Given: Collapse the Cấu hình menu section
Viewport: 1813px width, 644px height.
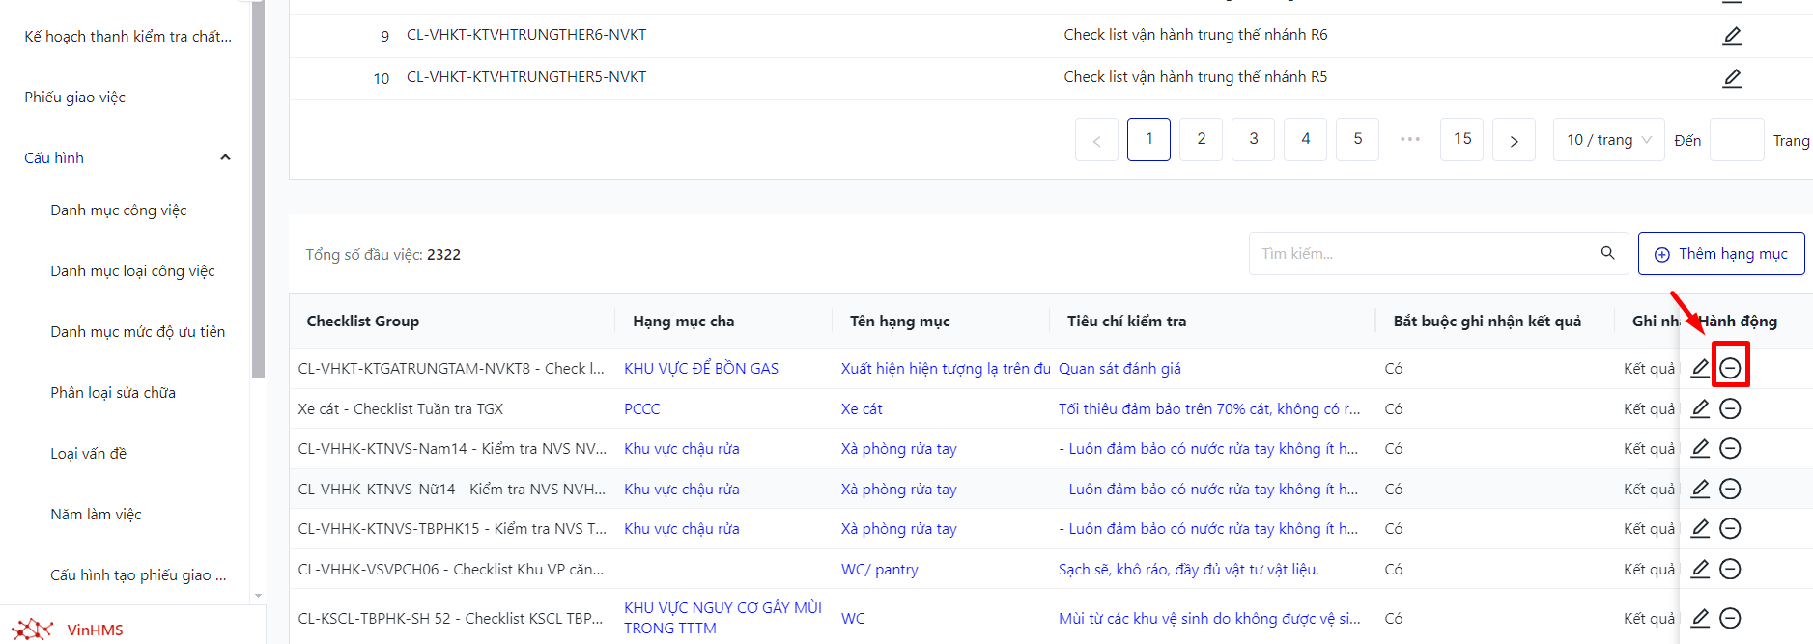Looking at the screenshot, I should coord(225,157).
